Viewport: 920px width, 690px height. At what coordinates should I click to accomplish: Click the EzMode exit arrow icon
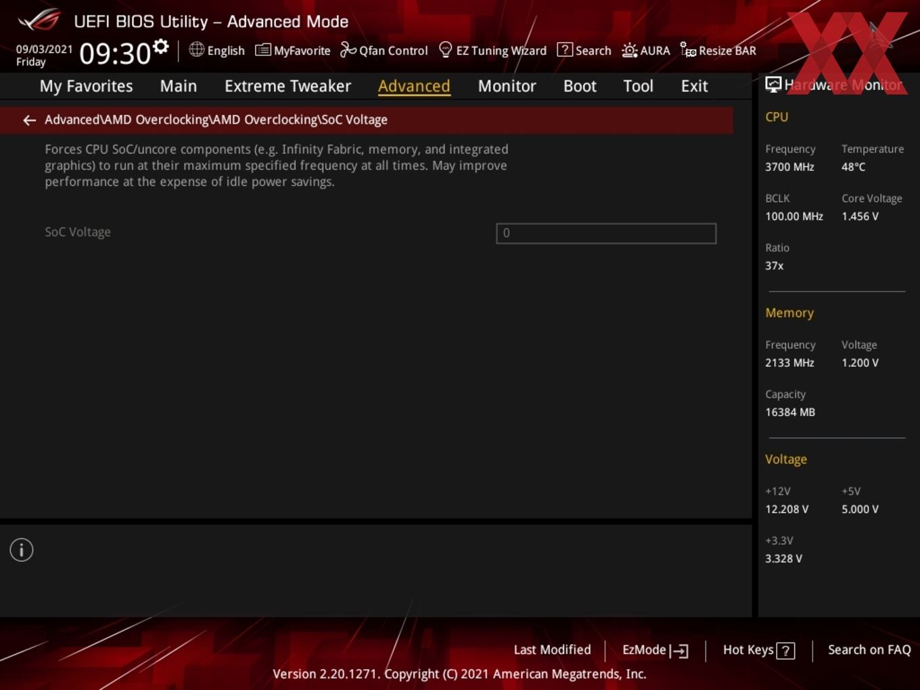[x=679, y=651]
